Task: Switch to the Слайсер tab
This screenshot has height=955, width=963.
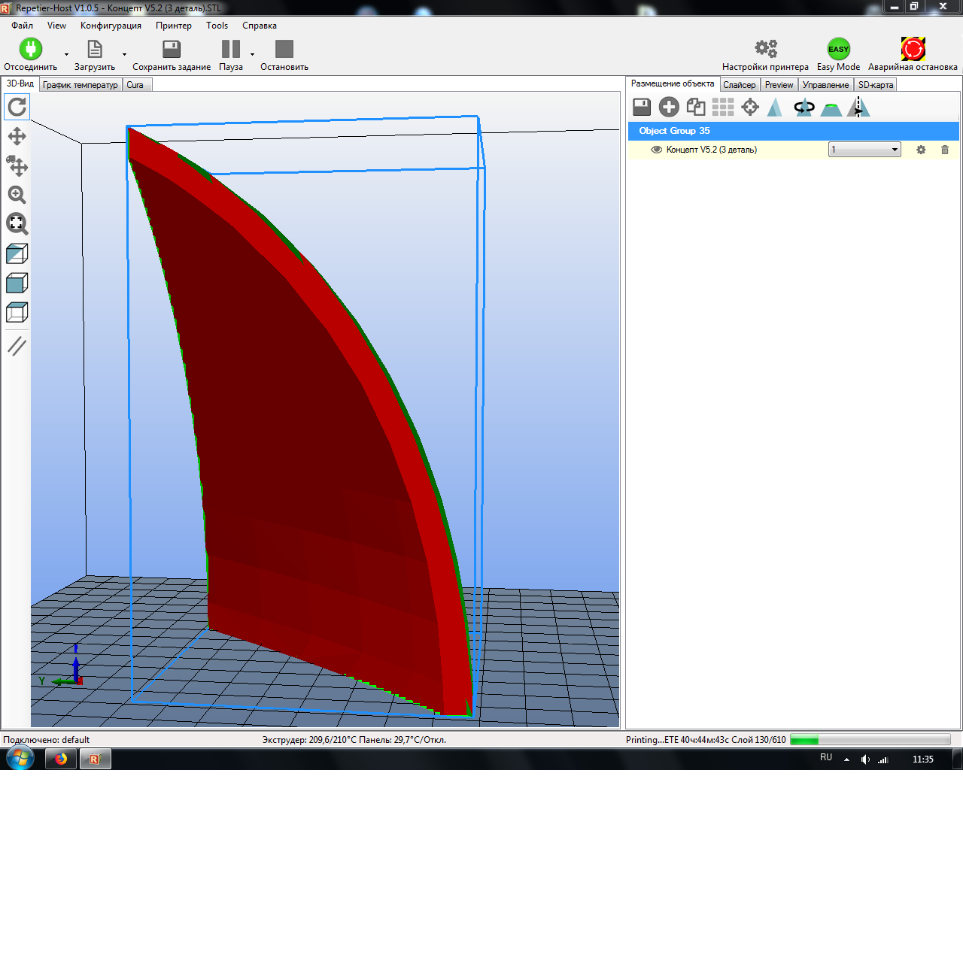Action: click(740, 84)
